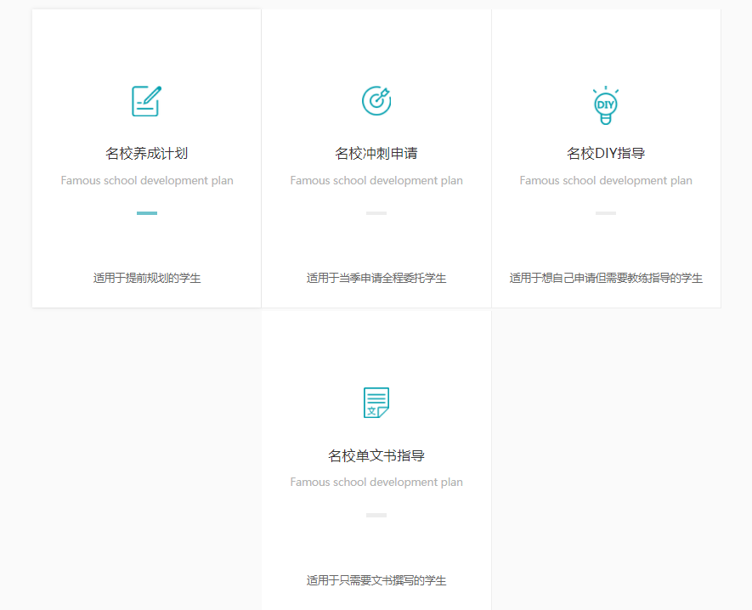Open the 名校DIY指导 title
Image resolution: width=752 pixels, height=610 pixels.
605,154
